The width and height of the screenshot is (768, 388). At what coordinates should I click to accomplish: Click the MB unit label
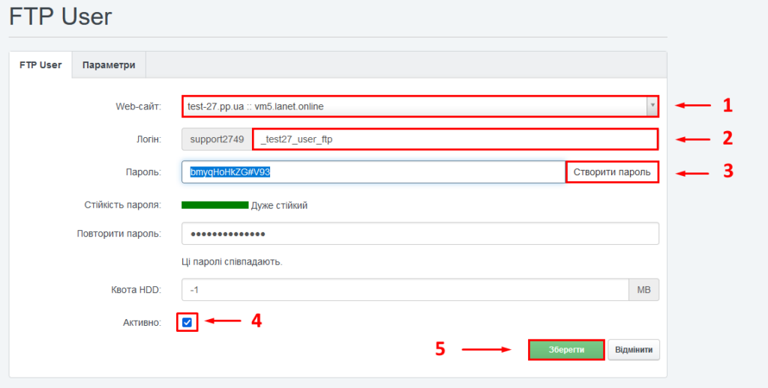pos(643,290)
